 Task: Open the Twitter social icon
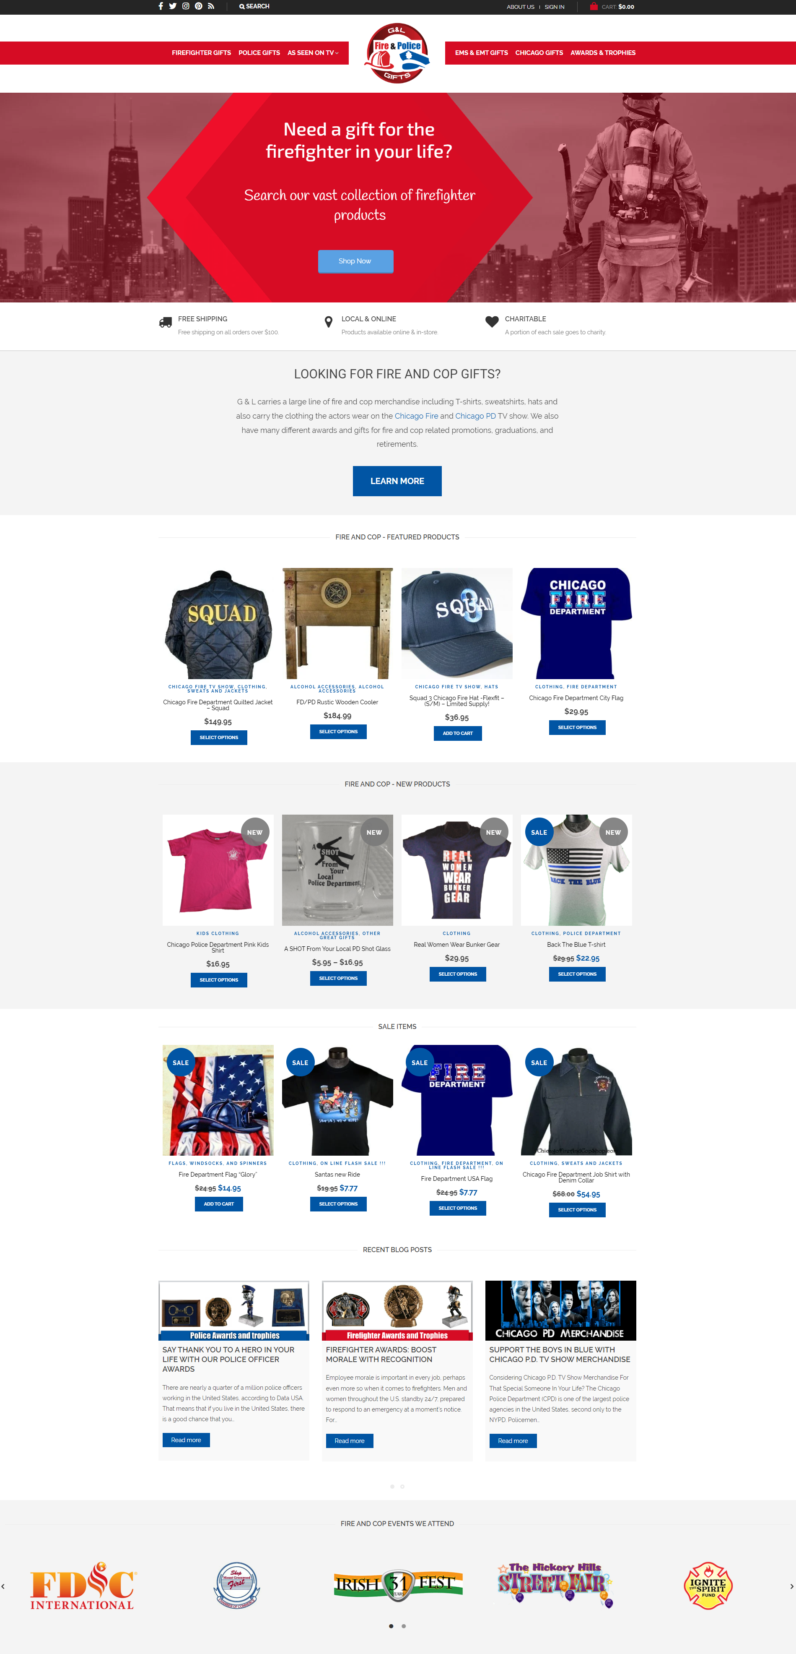(173, 6)
